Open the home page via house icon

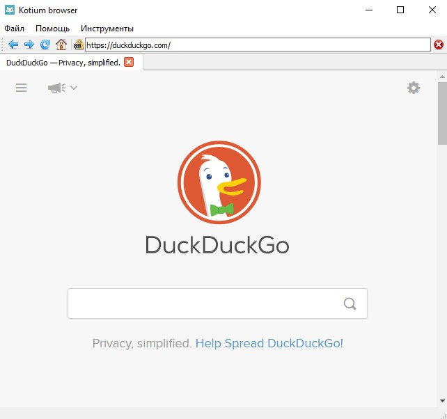[61, 45]
